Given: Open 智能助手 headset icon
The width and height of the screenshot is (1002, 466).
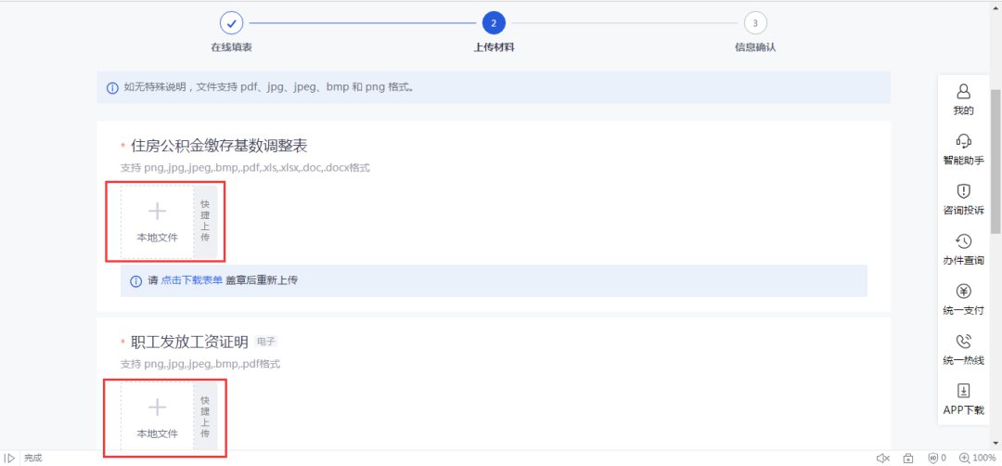Looking at the screenshot, I should tap(963, 141).
